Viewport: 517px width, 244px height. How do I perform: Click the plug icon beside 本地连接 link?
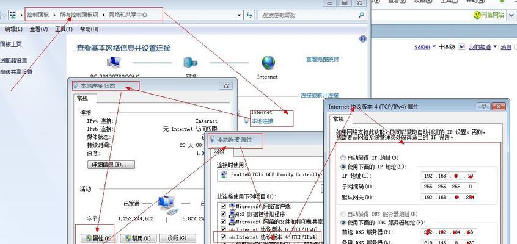247,121
